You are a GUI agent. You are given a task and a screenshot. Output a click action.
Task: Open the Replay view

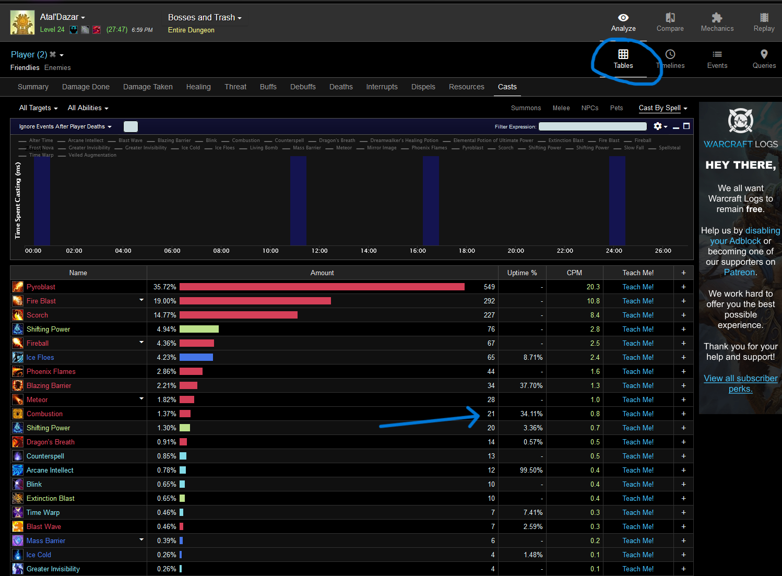[764, 22]
